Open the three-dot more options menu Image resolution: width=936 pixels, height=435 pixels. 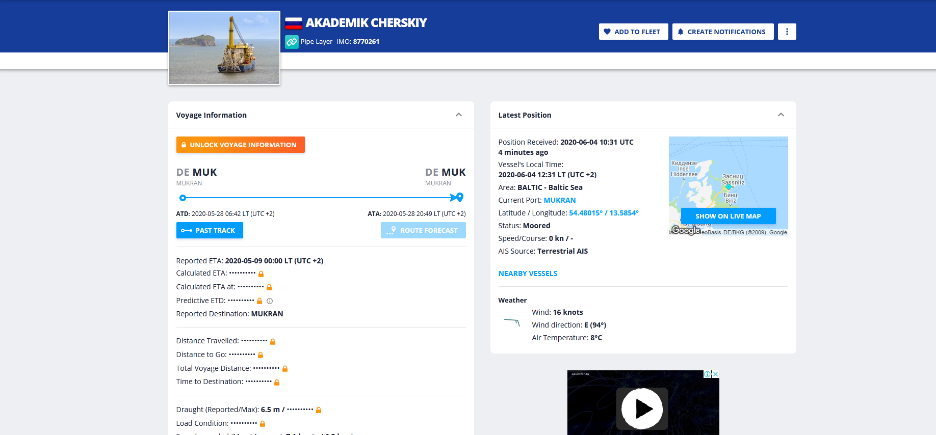[x=787, y=32]
